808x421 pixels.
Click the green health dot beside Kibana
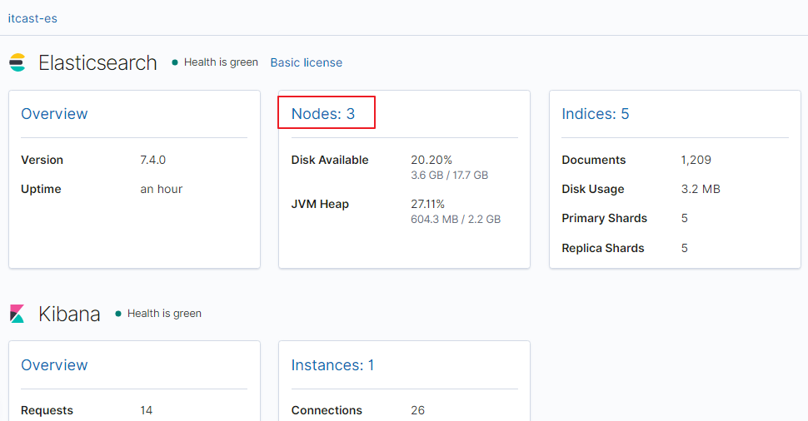point(118,314)
